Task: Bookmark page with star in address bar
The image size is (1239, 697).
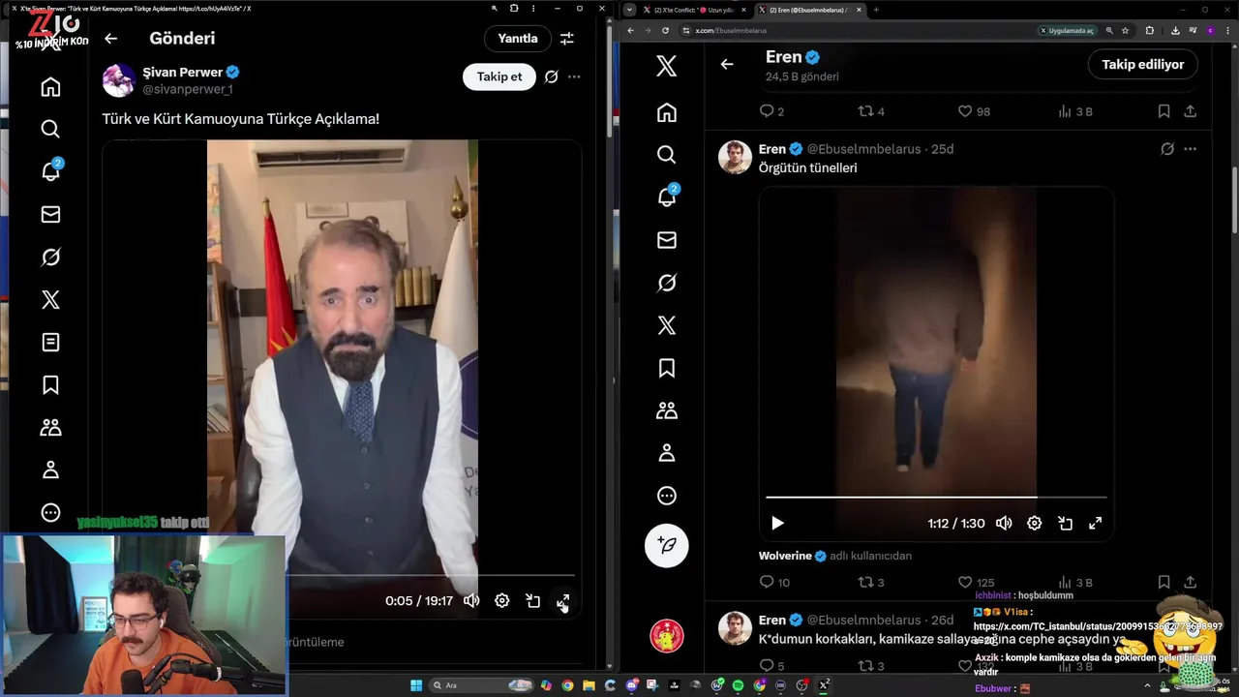Action: click(x=1125, y=30)
